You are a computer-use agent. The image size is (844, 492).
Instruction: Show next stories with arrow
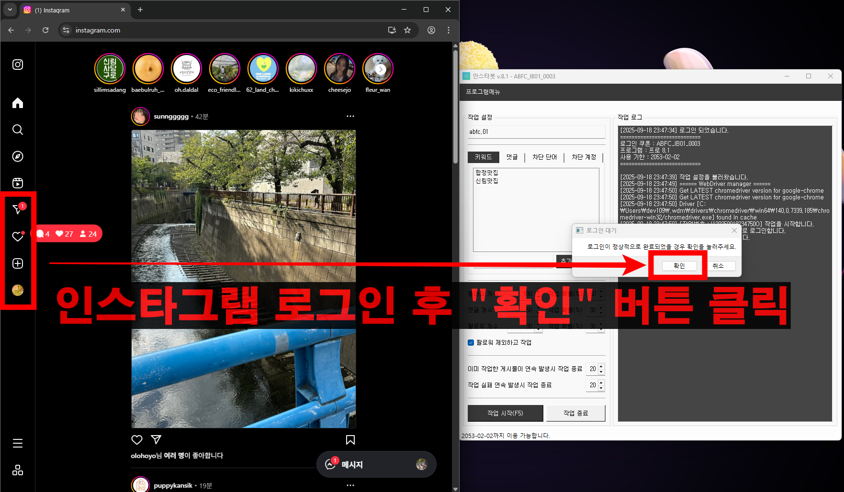(381, 69)
